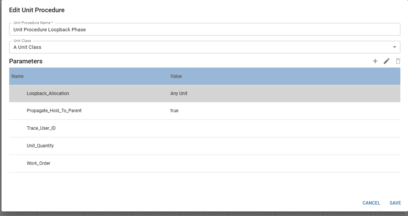
Task: Click the Parameters section heading
Action: 26,61
